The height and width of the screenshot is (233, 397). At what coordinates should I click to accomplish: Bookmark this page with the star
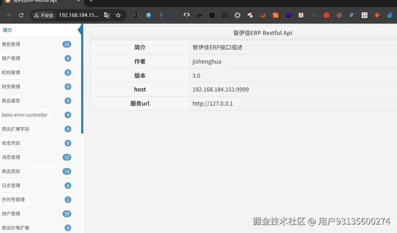118,15
